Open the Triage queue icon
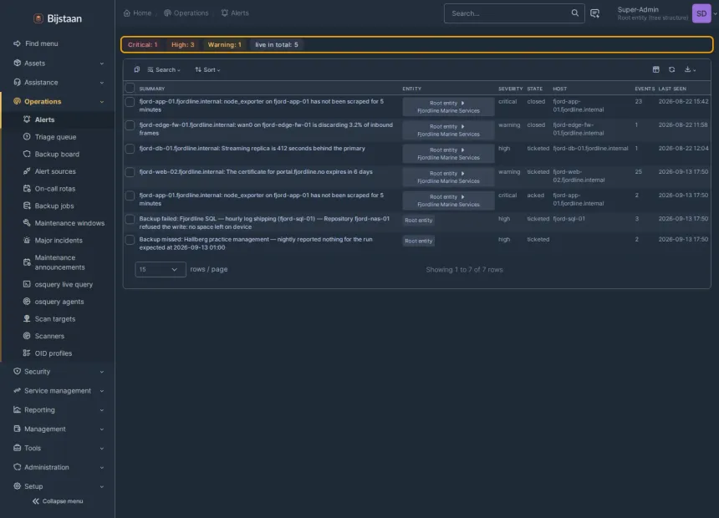The image size is (719, 518). click(27, 137)
